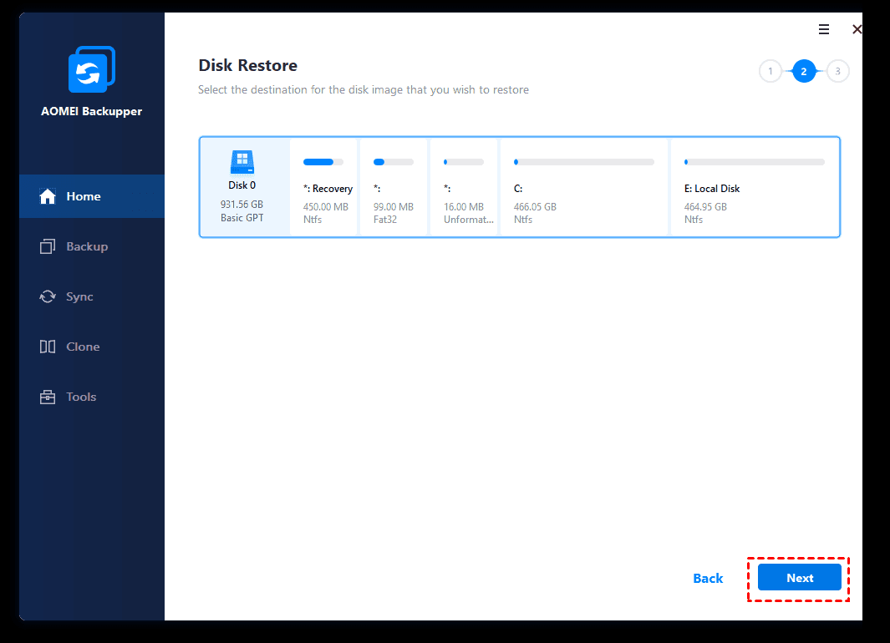Open the Sync section
Viewport: 890px width, 643px height.
pos(92,296)
